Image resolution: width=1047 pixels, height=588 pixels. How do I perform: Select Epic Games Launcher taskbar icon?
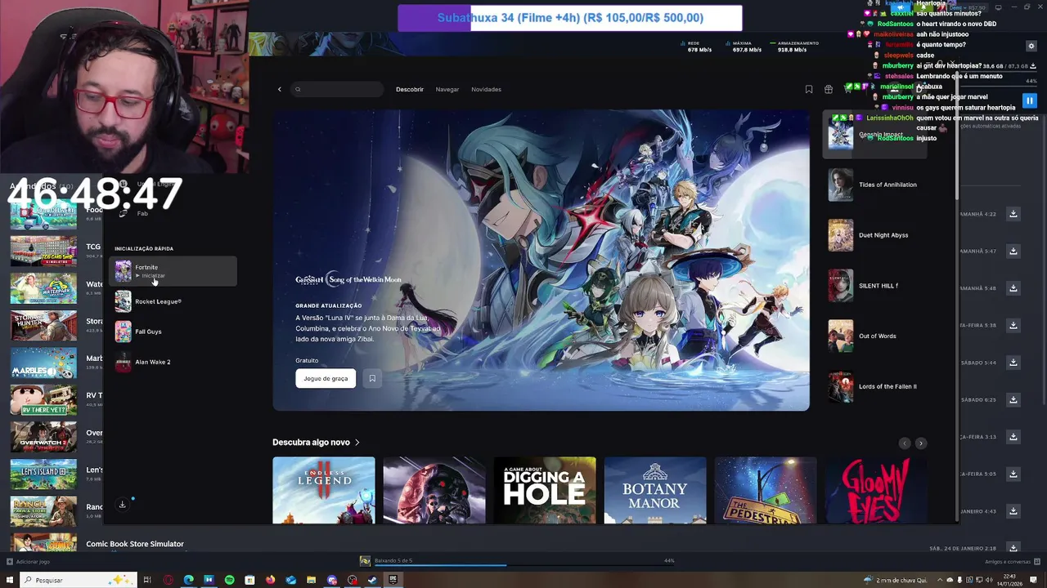(393, 580)
